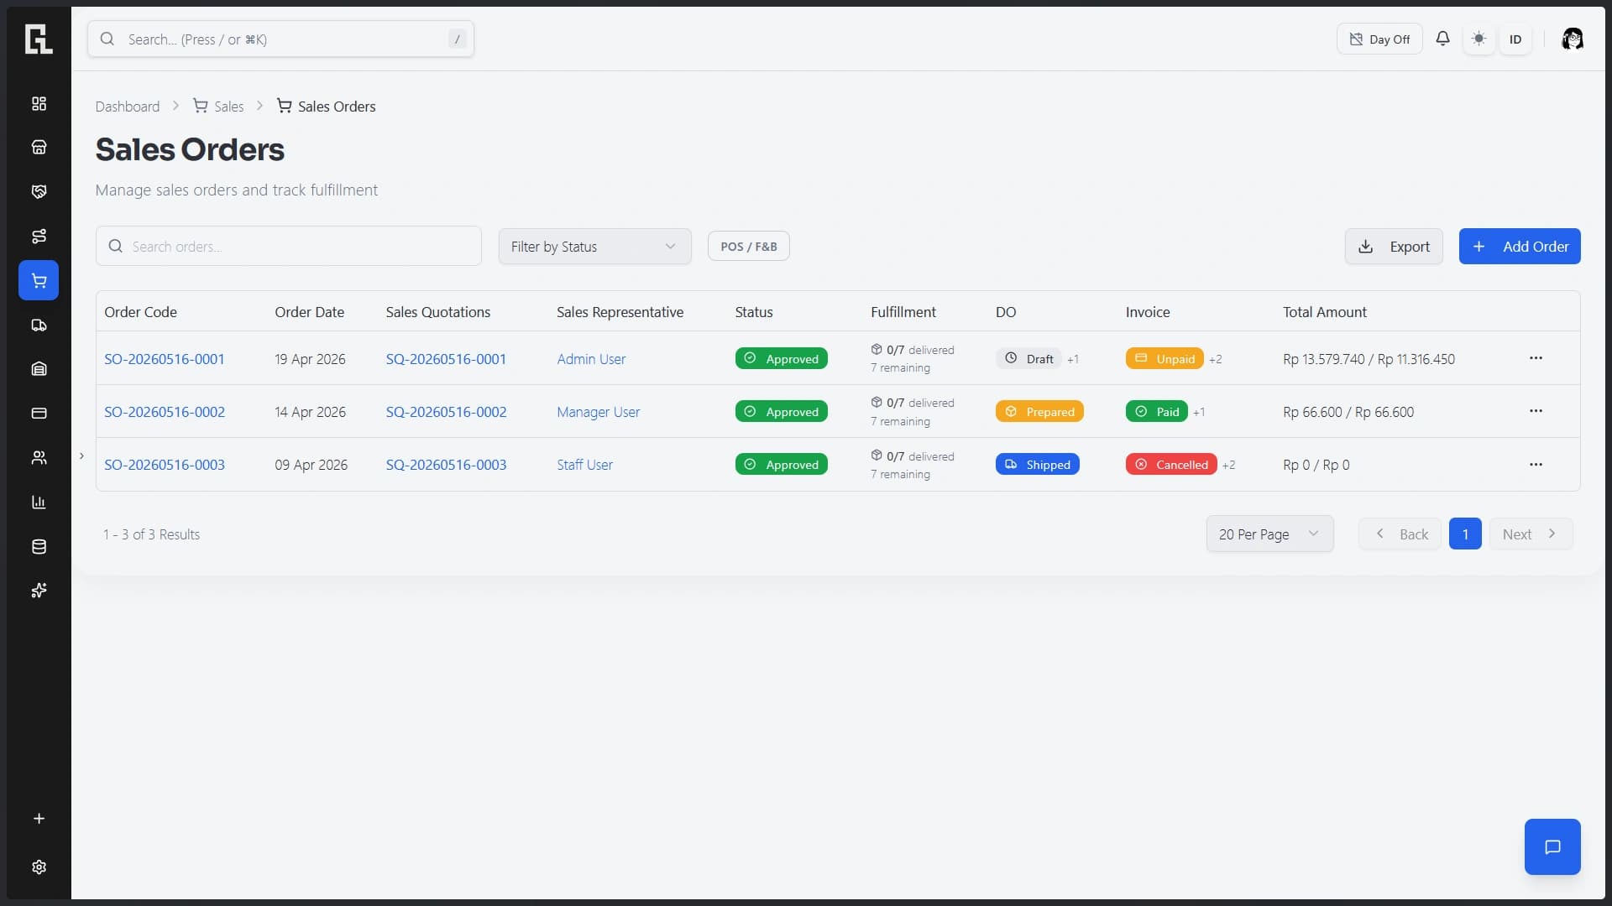This screenshot has width=1612, height=906.
Task: Go to Sales breadcrumb
Action: click(x=218, y=107)
